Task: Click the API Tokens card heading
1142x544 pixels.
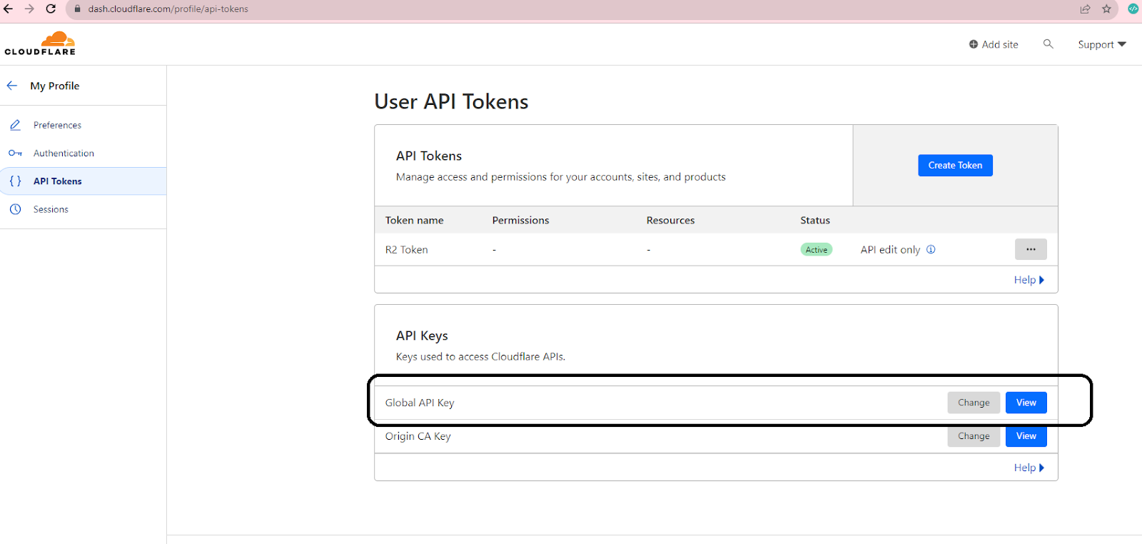Action: (x=429, y=156)
